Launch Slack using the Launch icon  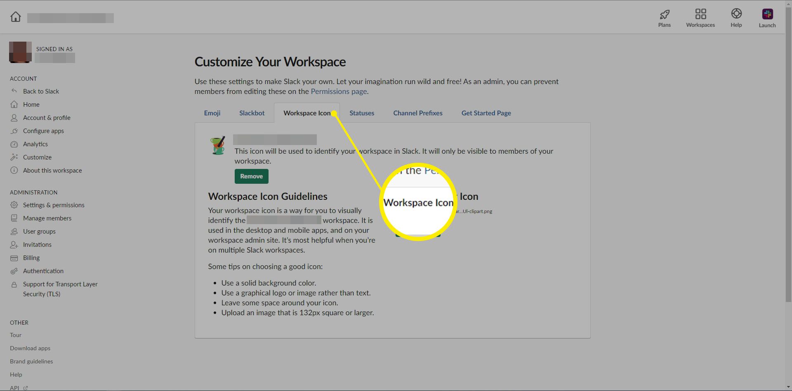(767, 14)
